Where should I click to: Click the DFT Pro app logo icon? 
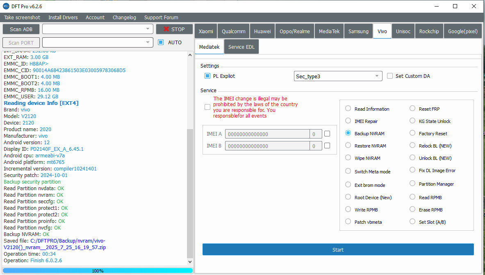pos(6,6)
